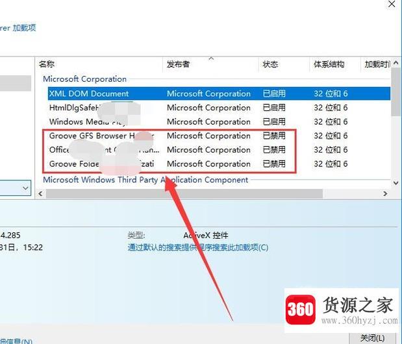
Task: Click the Explorer 加载项 heading link
Action: [x=18, y=28]
